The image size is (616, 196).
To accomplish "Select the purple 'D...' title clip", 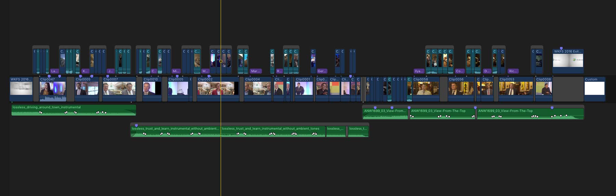I will coord(487,71).
